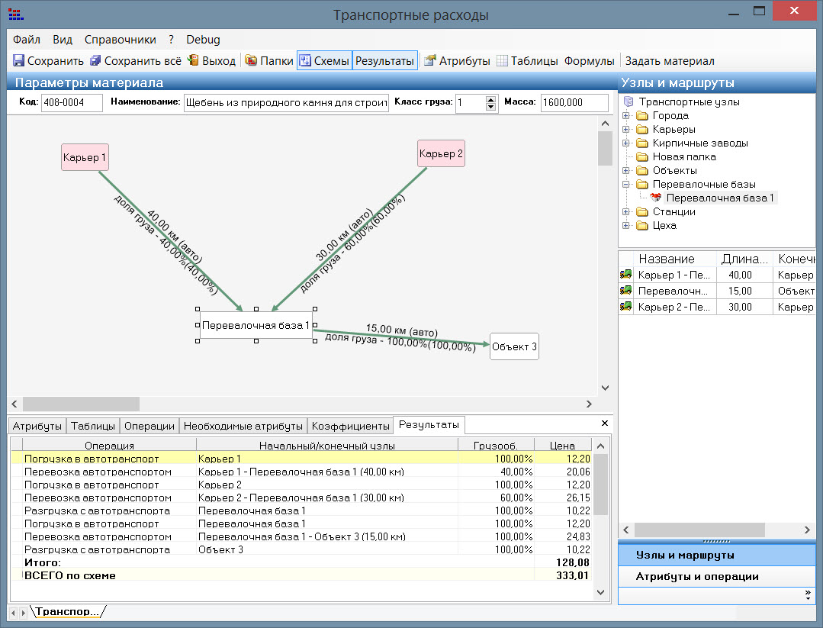Open the Справочники menu
Screen dimensions: 823x628
(x=120, y=40)
